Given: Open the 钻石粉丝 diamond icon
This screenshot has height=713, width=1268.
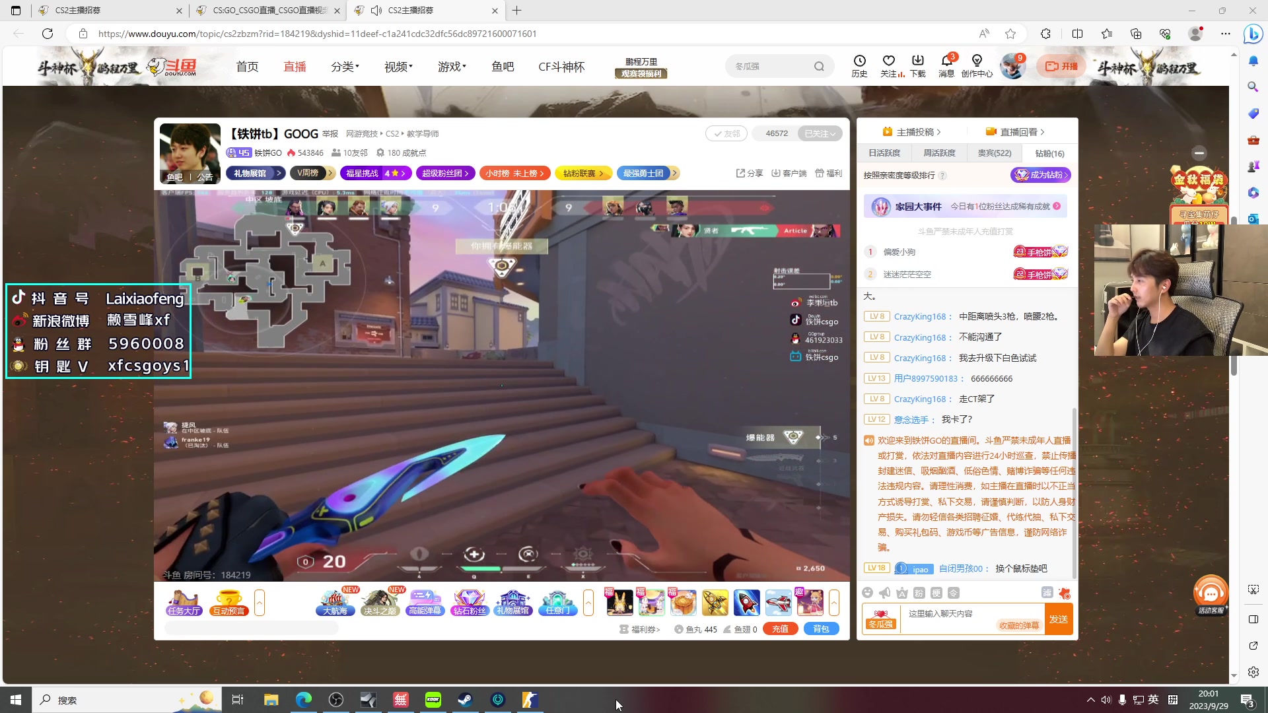Looking at the screenshot, I should [470, 602].
